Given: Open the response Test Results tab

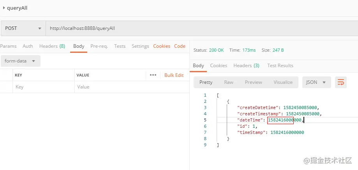Looking at the screenshot, I should click(x=280, y=66).
